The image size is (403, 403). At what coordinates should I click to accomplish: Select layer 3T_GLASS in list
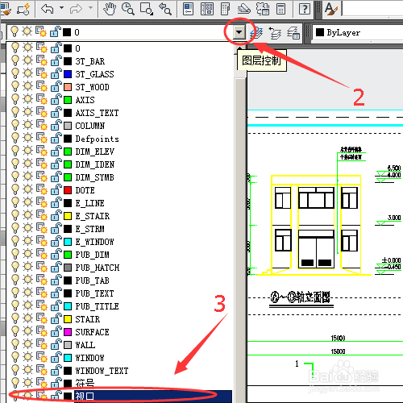pyautogui.click(x=94, y=74)
